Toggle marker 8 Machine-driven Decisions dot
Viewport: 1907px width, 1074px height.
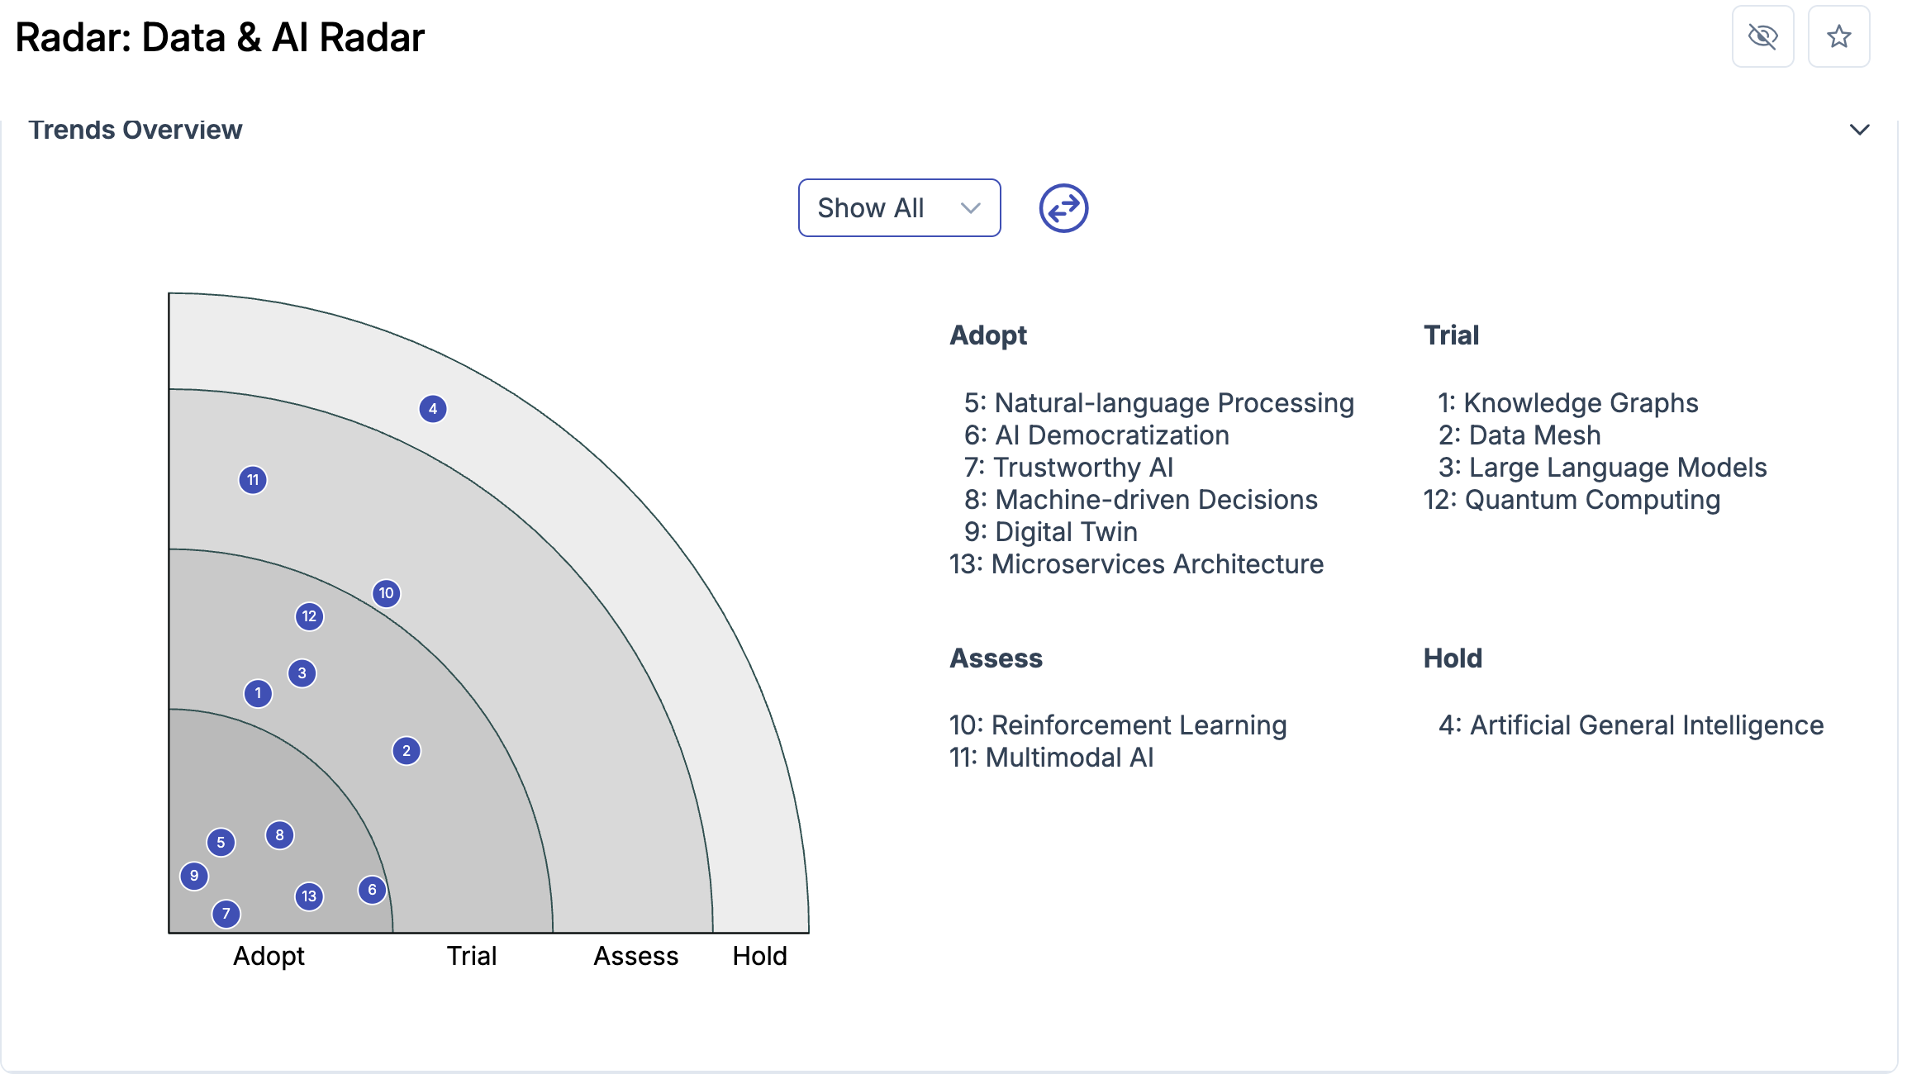[x=280, y=835]
